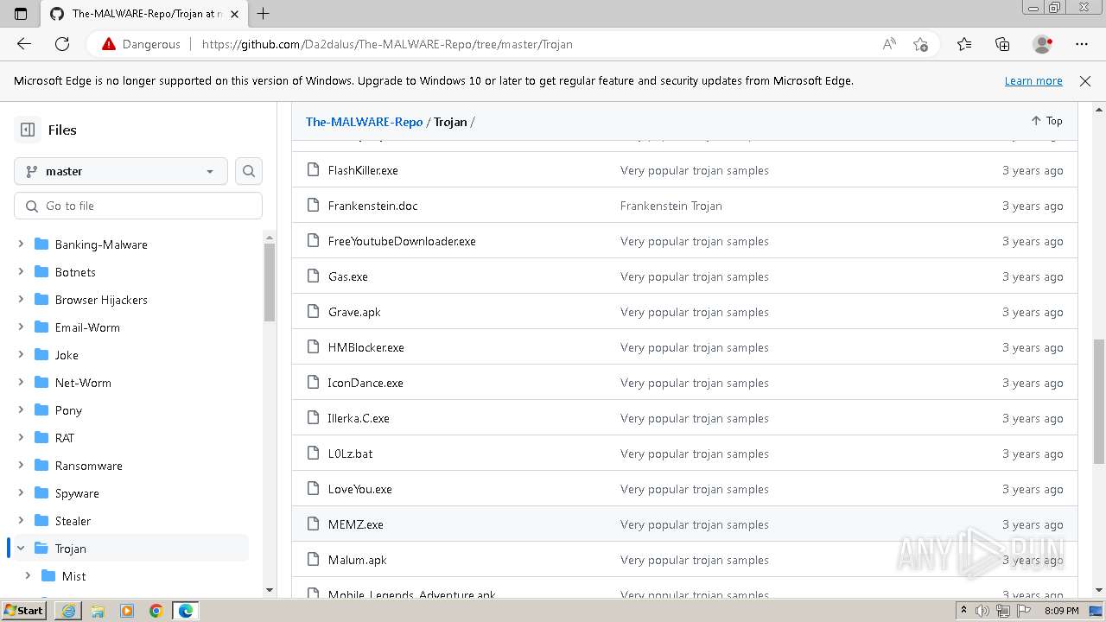Select Ransomware folder in tree
The image size is (1106, 622).
[89, 466]
